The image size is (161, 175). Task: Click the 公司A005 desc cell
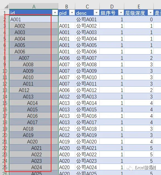[x=87, y=45]
